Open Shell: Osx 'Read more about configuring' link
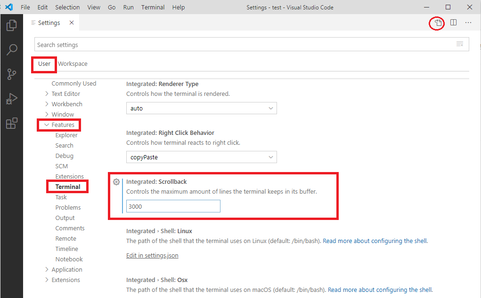This screenshot has width=481, height=298. [380, 290]
